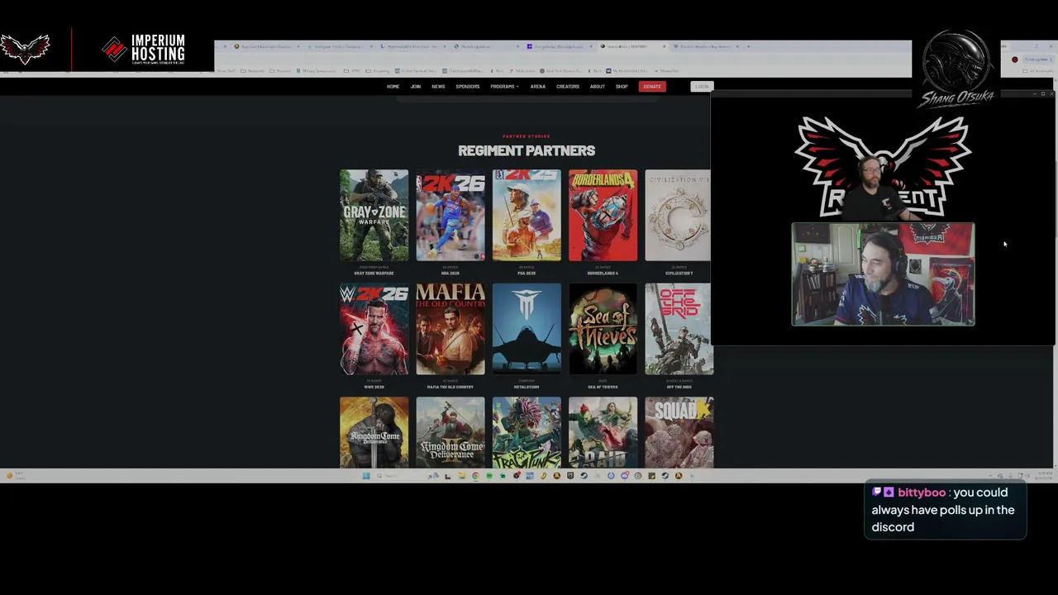Click the red Donate button
The width and height of the screenshot is (1058, 595).
(x=652, y=87)
